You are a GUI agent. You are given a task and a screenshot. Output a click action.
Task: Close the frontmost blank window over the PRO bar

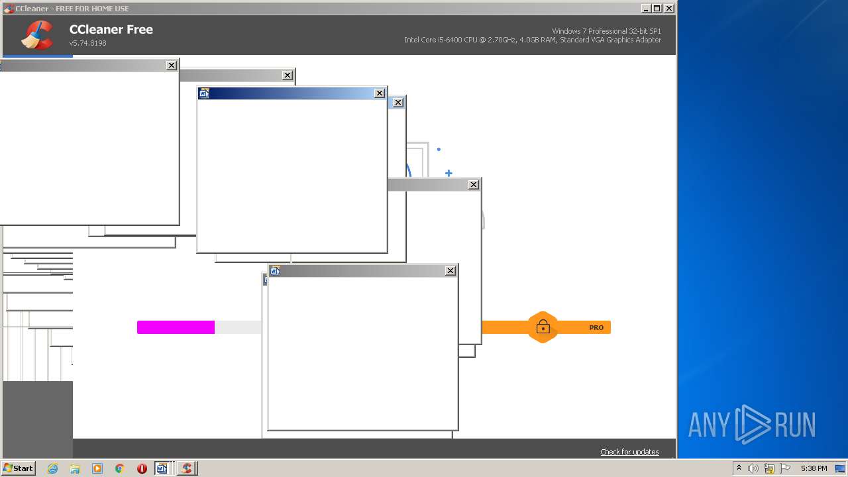click(x=450, y=271)
